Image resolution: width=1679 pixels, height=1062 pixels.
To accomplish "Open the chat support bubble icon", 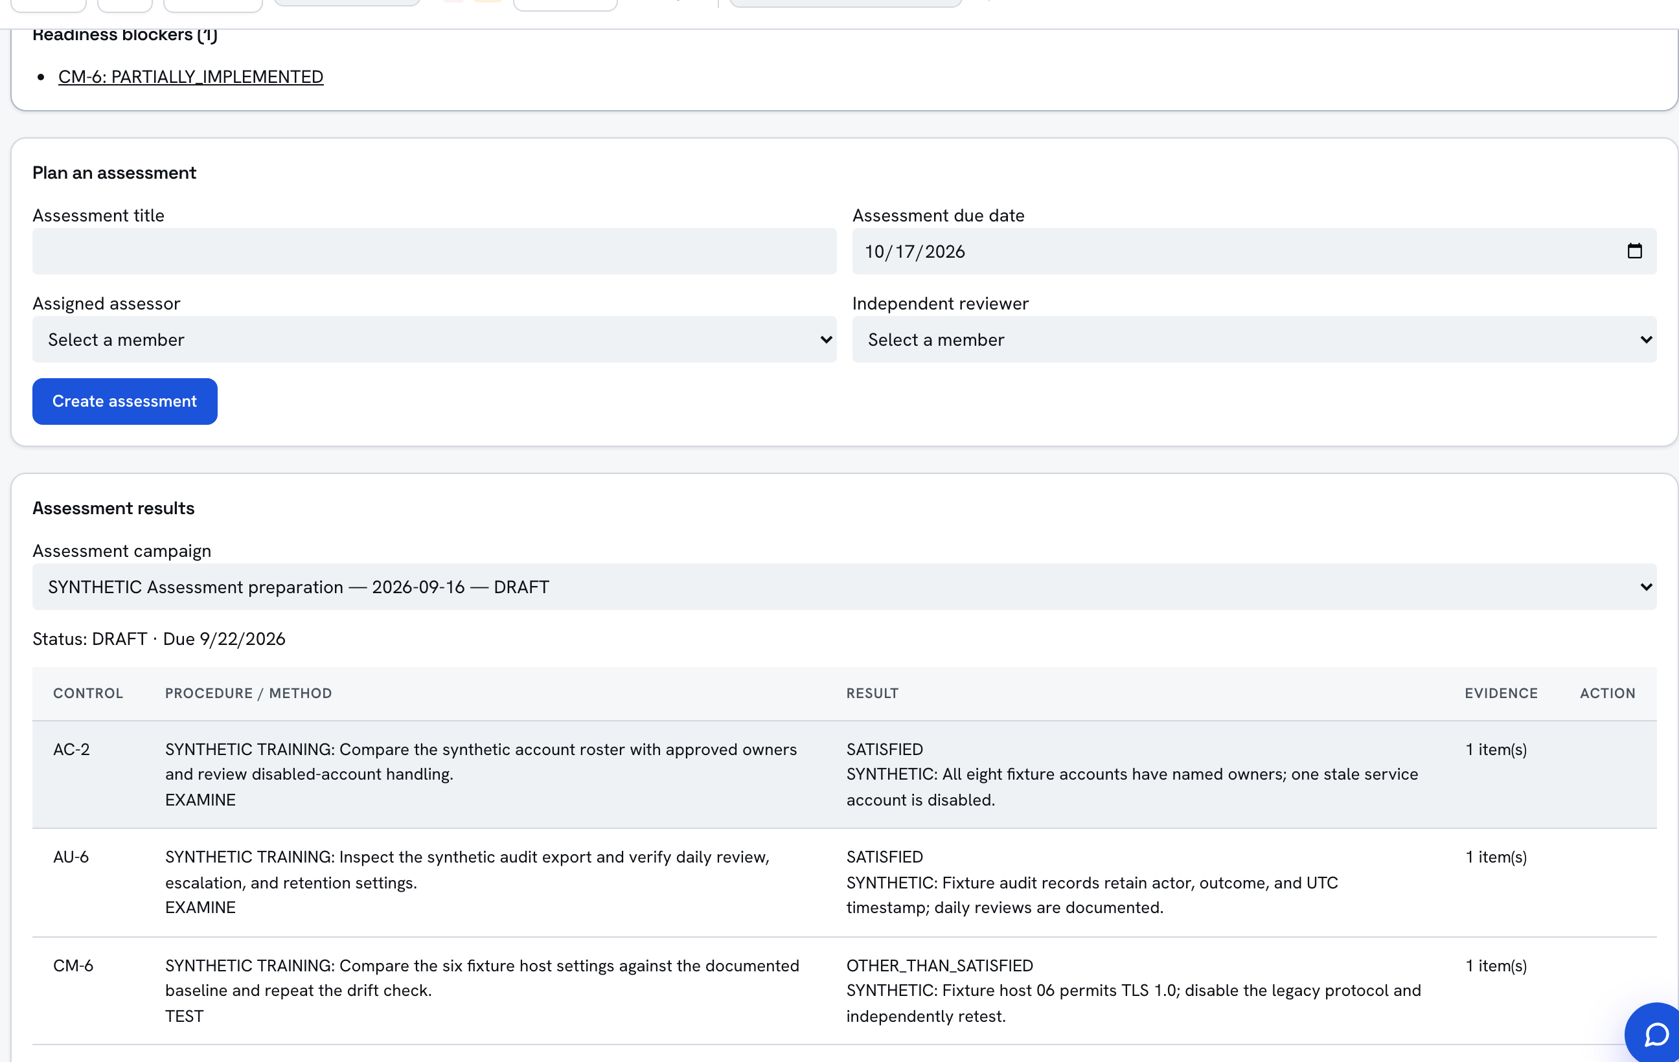I will (1655, 1034).
